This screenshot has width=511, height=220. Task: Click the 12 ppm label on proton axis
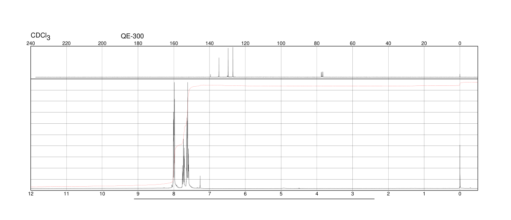(31, 194)
